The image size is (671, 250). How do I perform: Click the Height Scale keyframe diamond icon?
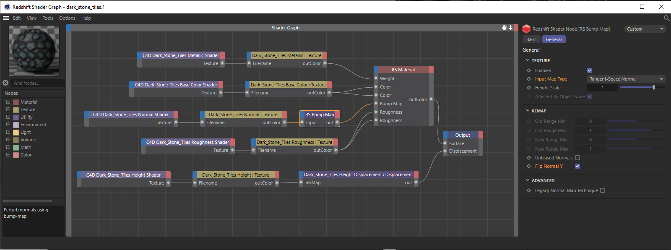[x=529, y=88]
